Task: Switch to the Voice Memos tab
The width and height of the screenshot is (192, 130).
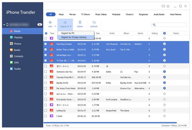Action: point(176,14)
